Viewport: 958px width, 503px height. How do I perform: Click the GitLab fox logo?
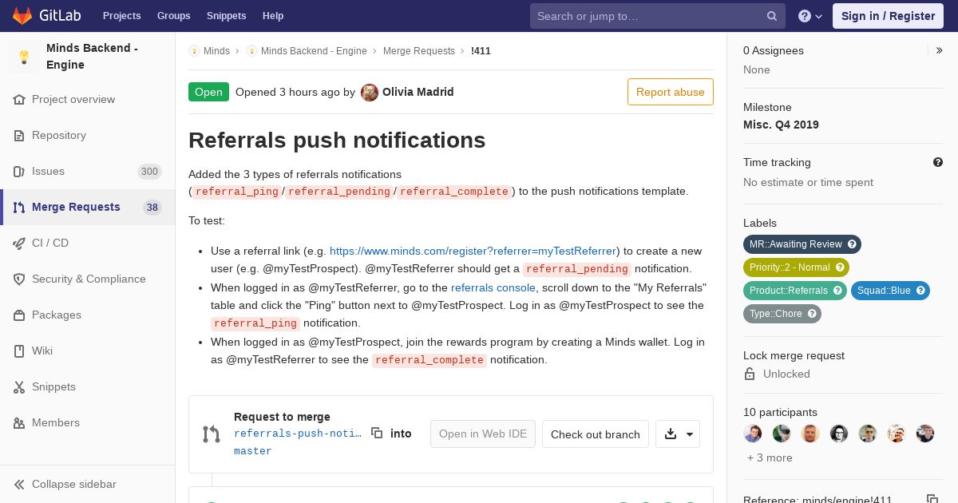pyautogui.click(x=22, y=15)
